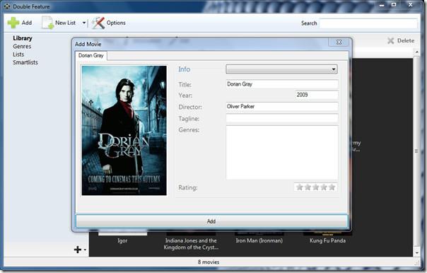The height and width of the screenshot is (273, 427).
Task: Set rating to three stars
Action: pos(316,187)
